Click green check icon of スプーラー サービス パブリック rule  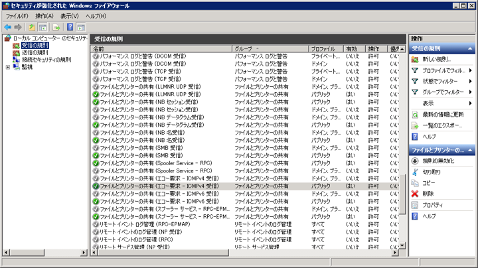click(96, 217)
